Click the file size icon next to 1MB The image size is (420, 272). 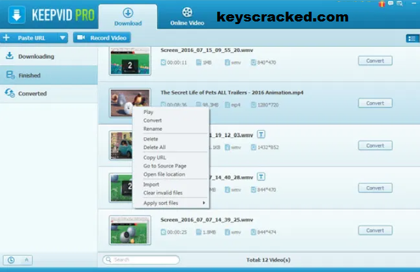[x=198, y=62]
